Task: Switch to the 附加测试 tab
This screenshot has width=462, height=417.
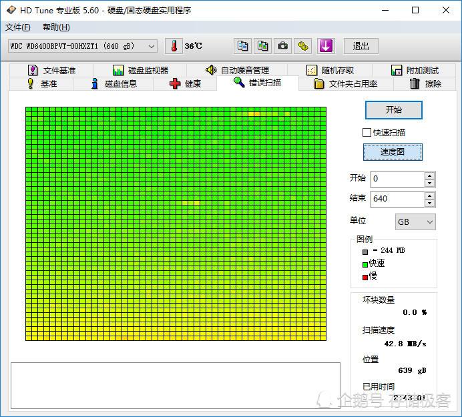Action: [x=415, y=70]
